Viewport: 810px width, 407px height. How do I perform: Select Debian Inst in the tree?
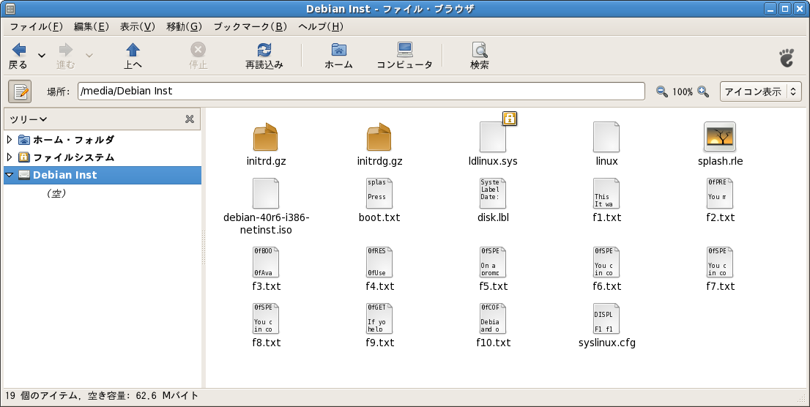(65, 174)
